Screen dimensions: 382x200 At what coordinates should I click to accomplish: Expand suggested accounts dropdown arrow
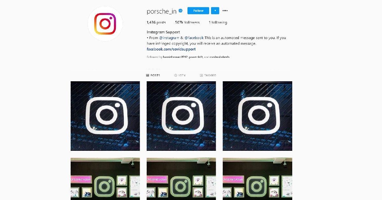pyautogui.click(x=215, y=10)
